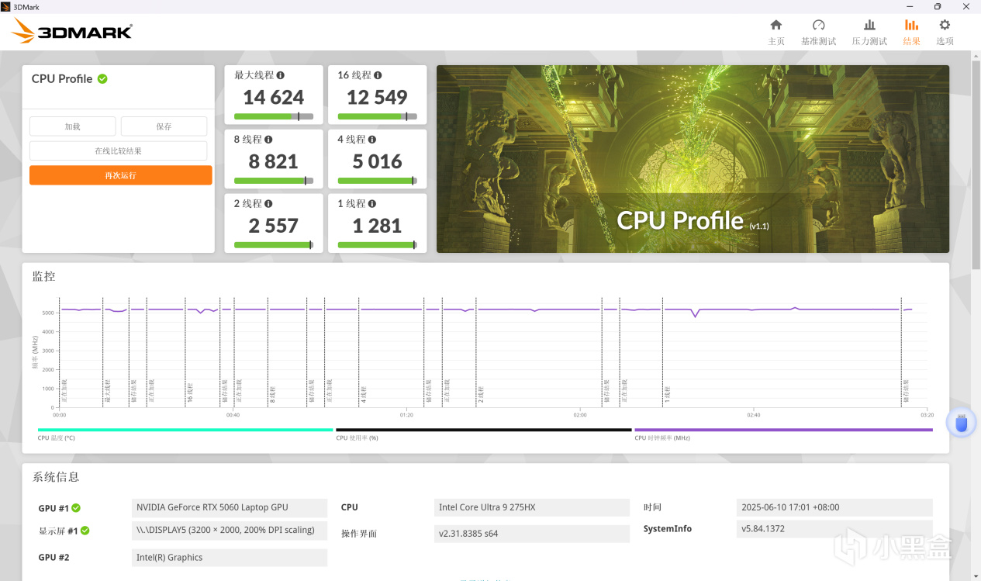This screenshot has width=981, height=581.
Task: Click the 16 线程 marker in monitoring chart
Action: pos(190,392)
